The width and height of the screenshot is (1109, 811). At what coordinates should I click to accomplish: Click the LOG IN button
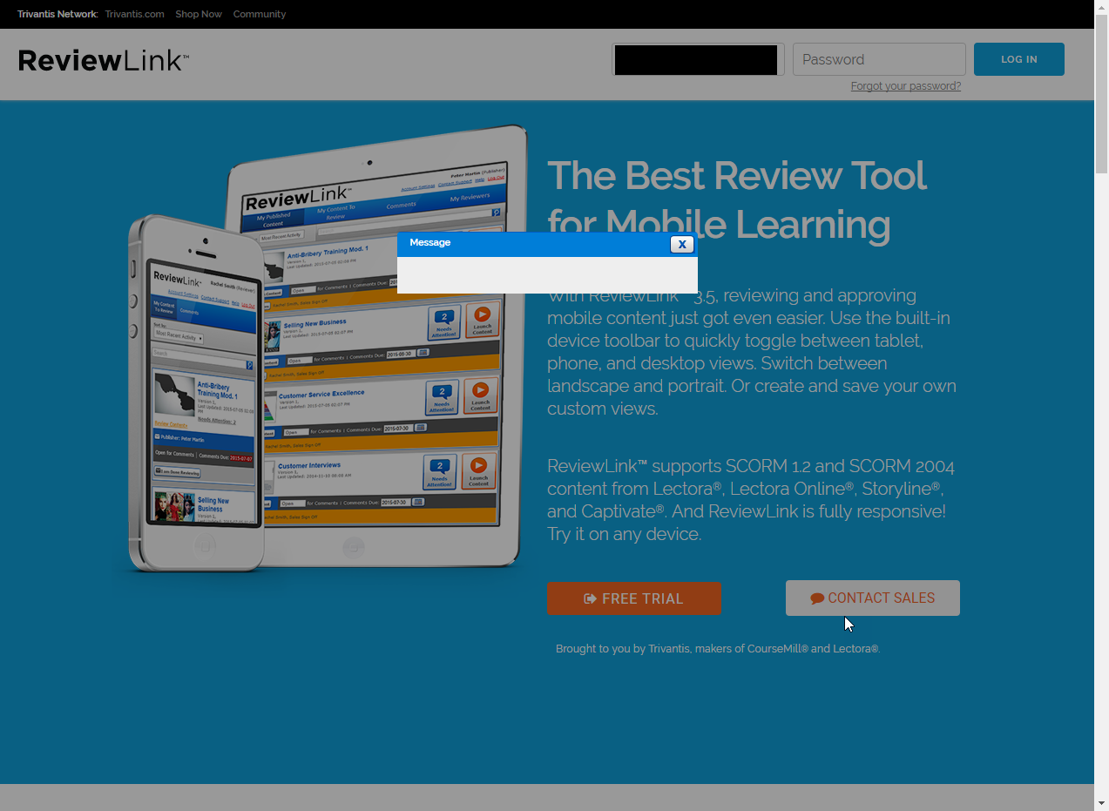pyautogui.click(x=1019, y=59)
